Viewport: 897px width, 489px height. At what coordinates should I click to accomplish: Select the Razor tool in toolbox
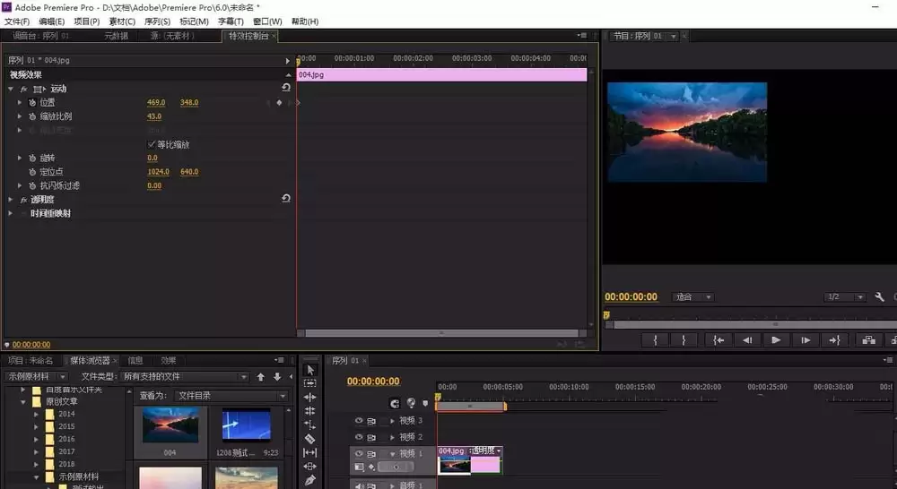310,439
